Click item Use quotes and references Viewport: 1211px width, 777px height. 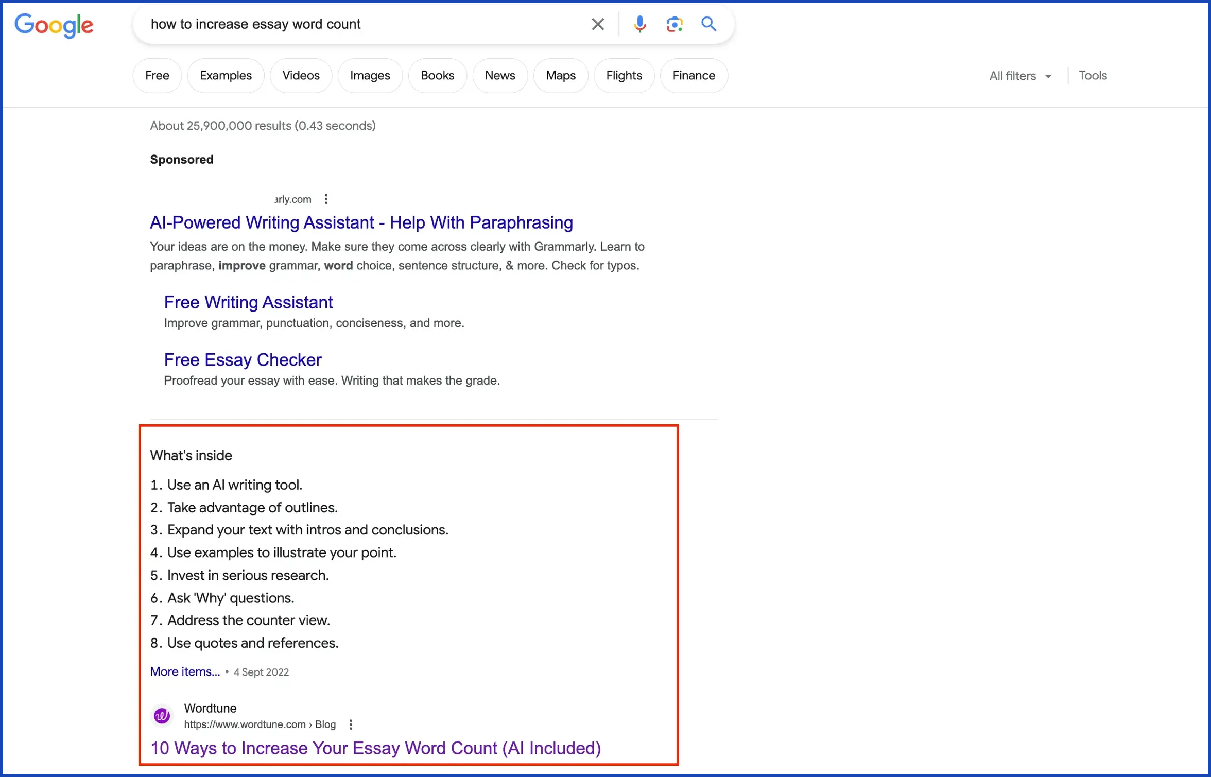(x=253, y=643)
